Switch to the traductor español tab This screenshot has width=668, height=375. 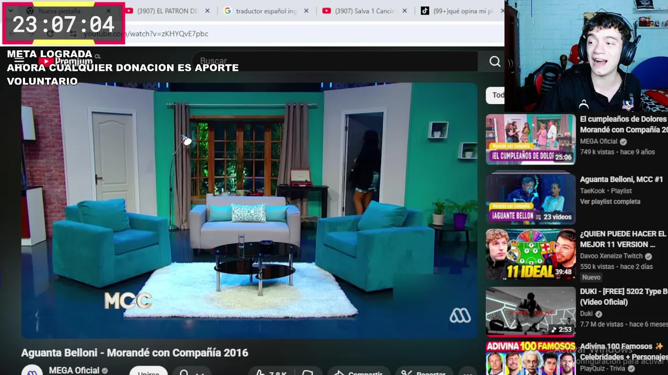click(266, 11)
